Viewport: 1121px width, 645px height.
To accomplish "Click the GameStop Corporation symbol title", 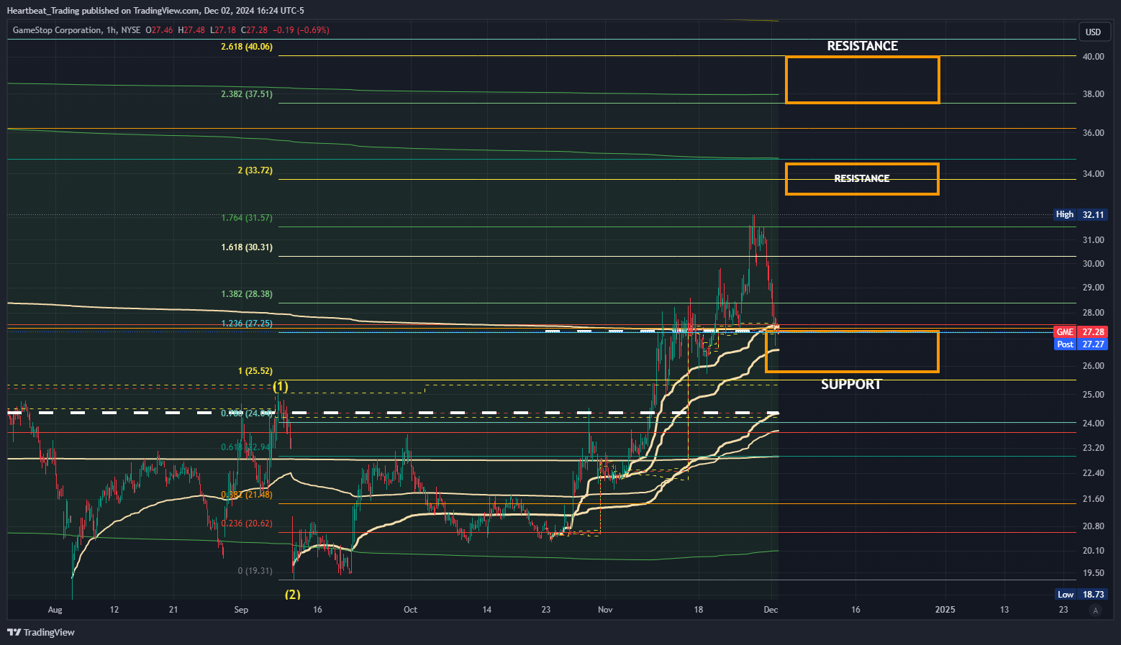I will pos(57,30).
